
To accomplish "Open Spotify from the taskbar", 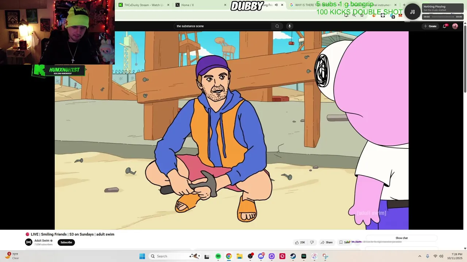I will 218,256.
